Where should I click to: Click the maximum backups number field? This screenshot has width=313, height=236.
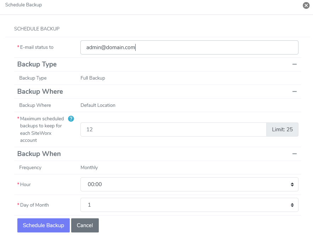[x=173, y=129]
